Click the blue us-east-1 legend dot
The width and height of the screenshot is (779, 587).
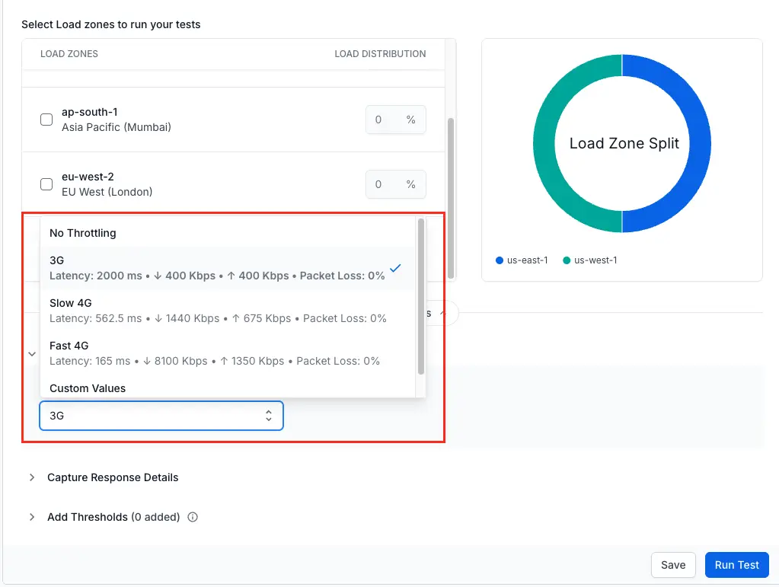(x=500, y=260)
